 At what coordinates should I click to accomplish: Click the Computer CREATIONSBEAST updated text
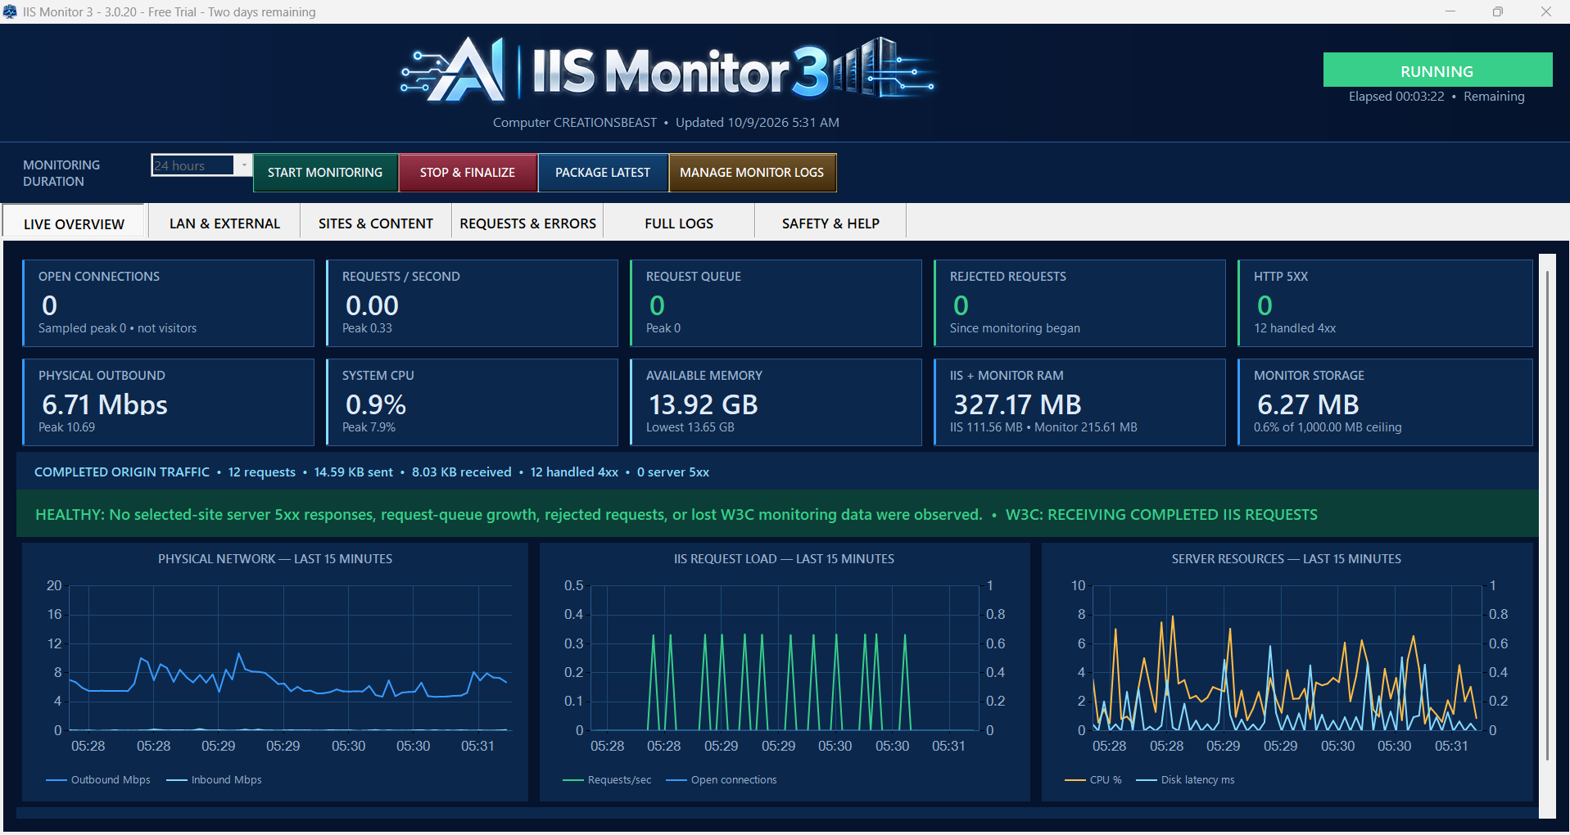(x=666, y=123)
